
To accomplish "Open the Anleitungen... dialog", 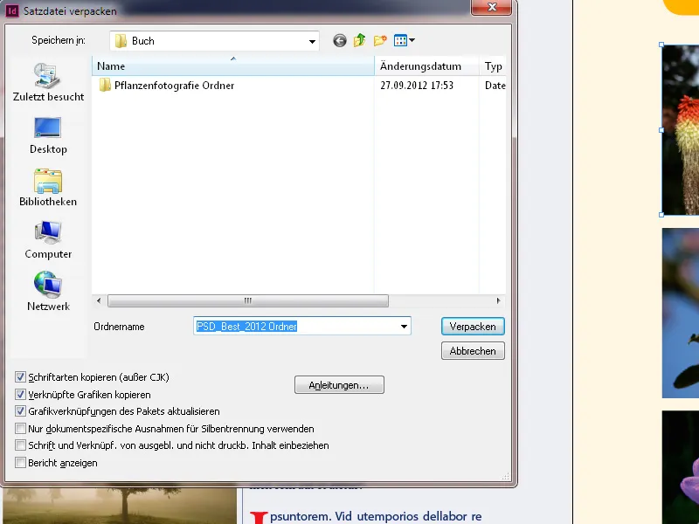I will click(339, 385).
